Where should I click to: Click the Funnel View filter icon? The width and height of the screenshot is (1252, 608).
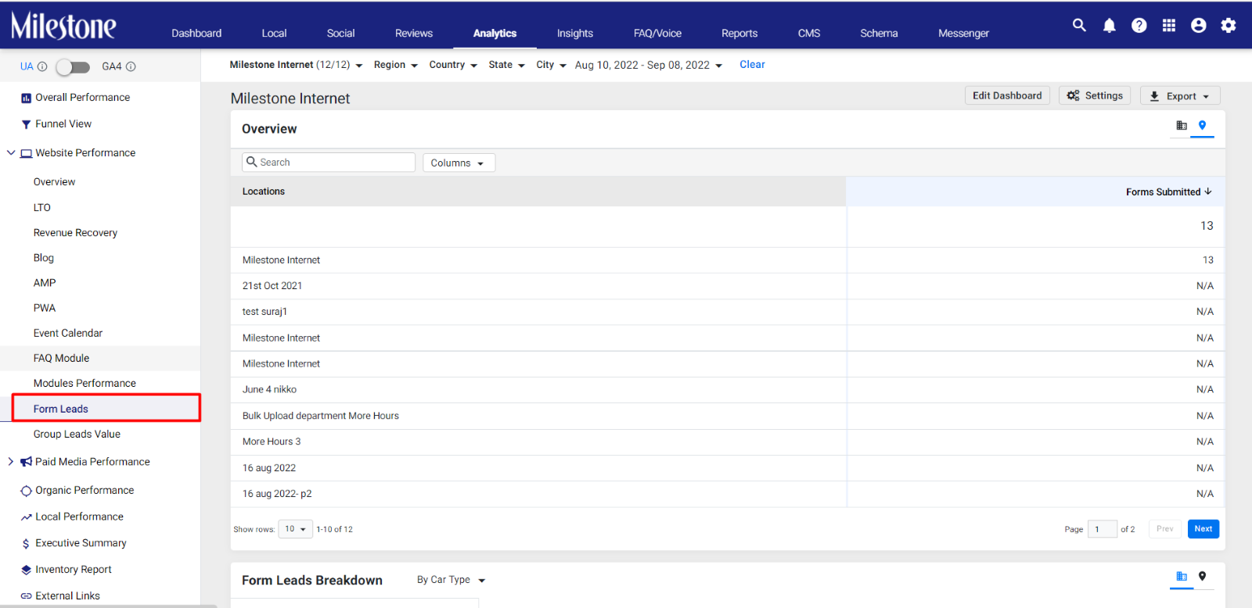(26, 124)
